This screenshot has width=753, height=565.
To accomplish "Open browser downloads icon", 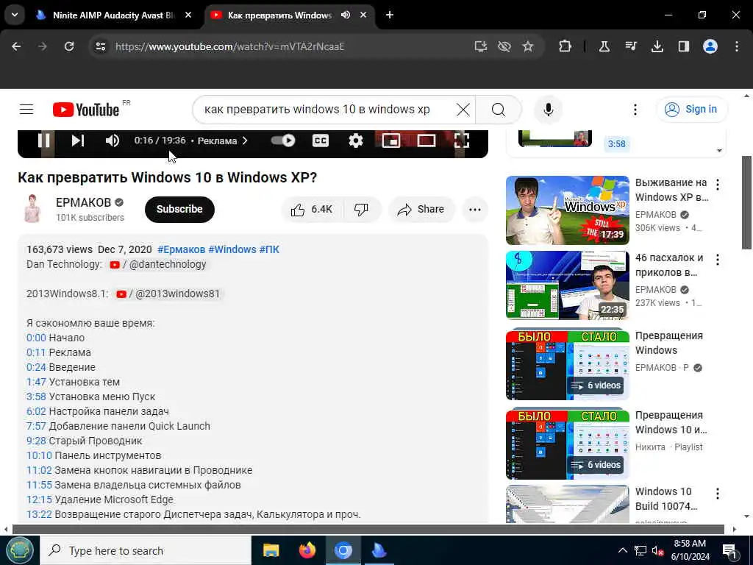I will pyautogui.click(x=657, y=46).
